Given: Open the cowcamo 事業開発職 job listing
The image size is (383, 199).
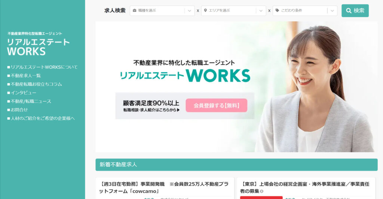Looking at the screenshot, I should tap(164, 187).
